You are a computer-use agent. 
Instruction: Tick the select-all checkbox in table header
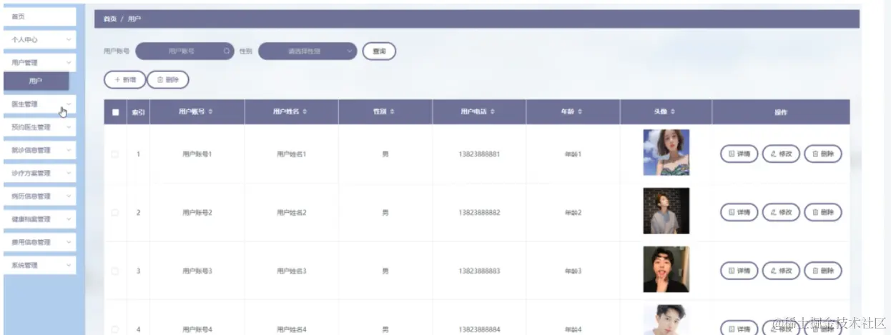[x=115, y=112]
